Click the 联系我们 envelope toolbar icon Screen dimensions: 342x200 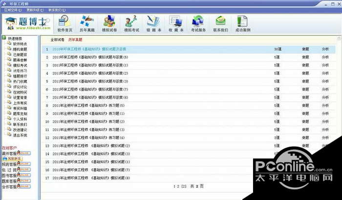coord(220,23)
